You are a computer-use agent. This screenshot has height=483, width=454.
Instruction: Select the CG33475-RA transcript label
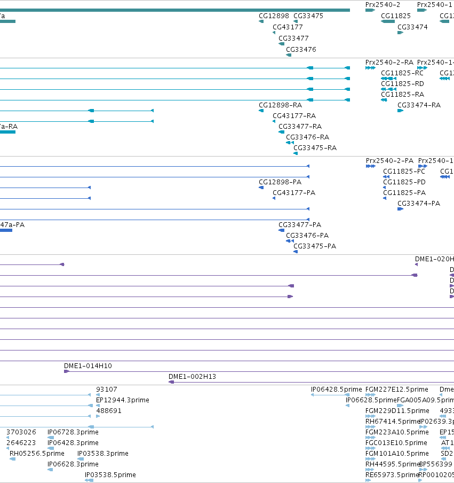[315, 148]
